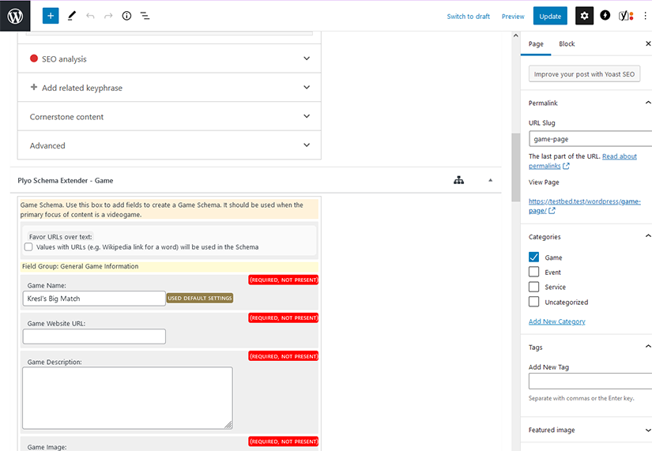Open the three-dot Options menu

coord(645,16)
